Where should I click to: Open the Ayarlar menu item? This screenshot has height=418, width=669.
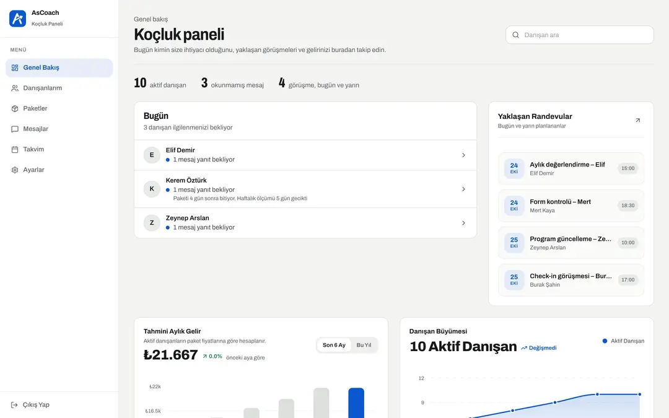pos(59,170)
